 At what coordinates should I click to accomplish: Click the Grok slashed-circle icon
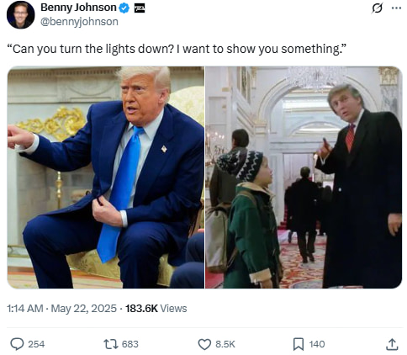pos(377,8)
